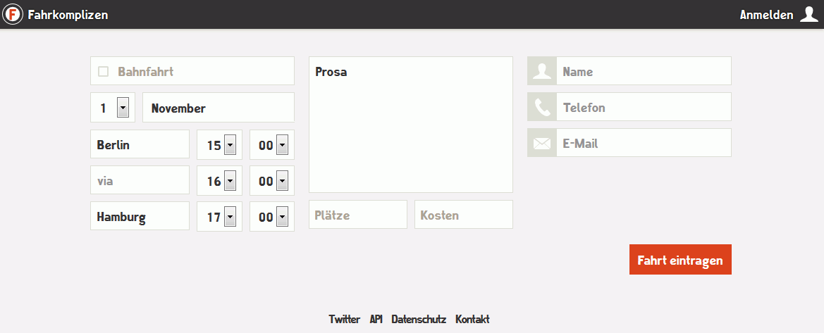Viewport: 824px width, 333px height.
Task: Open the Berlin departure minutes dropdown
Action: coord(282,146)
